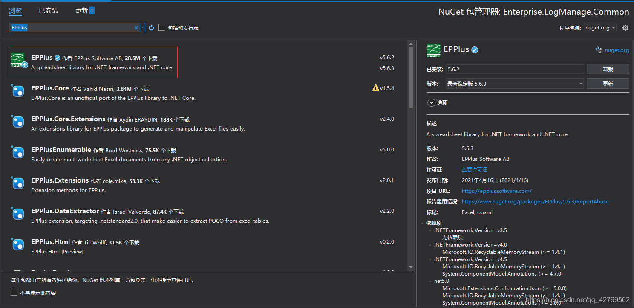Screen dimensions: 634x308
Task: Select EPPlus.Extensions package title
Action: [60, 180]
